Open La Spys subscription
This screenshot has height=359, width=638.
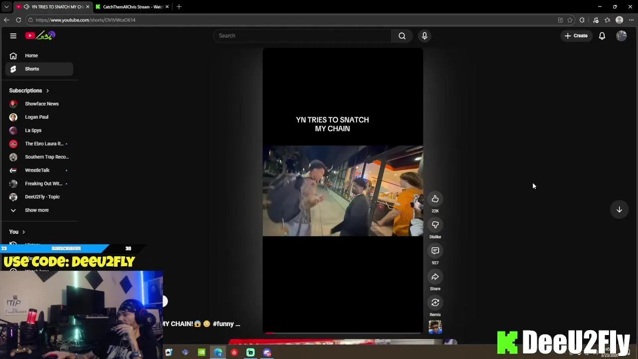click(x=39, y=131)
